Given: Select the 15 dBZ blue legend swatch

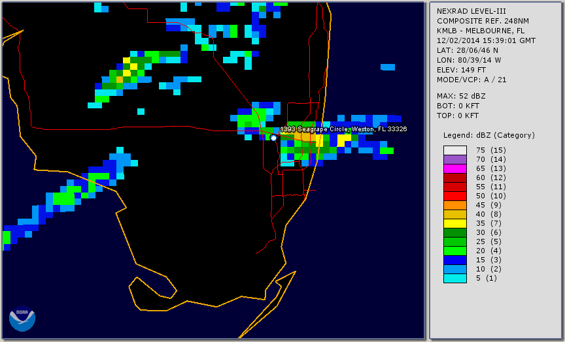Looking at the screenshot, I should pos(455,260).
